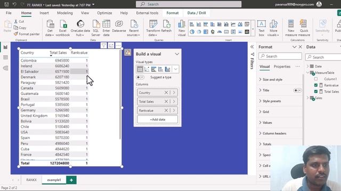
Task: Uncheck Total Sales field checkbox
Action: [316, 92]
